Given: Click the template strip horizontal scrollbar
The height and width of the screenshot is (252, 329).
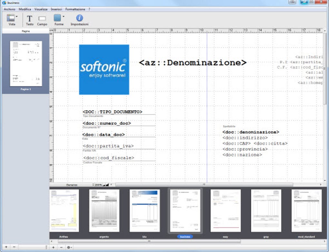Looking at the screenshot, I should [x=148, y=241].
